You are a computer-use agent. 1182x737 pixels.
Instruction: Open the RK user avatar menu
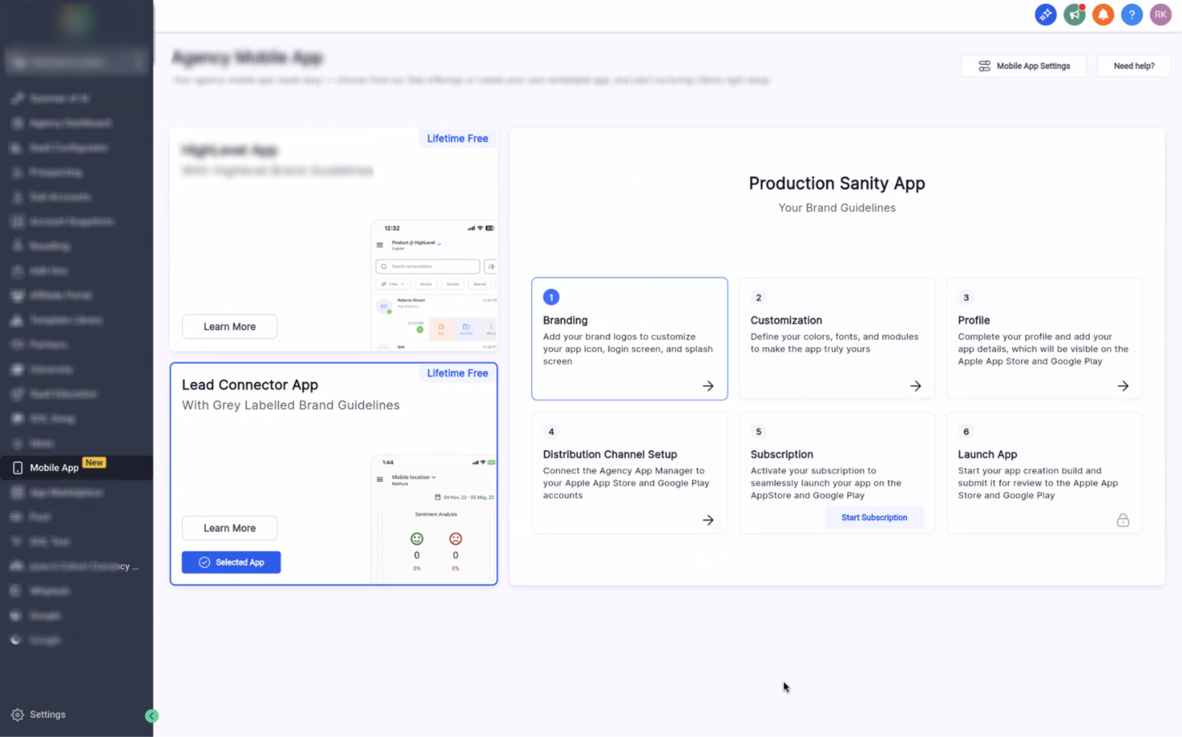pos(1160,15)
